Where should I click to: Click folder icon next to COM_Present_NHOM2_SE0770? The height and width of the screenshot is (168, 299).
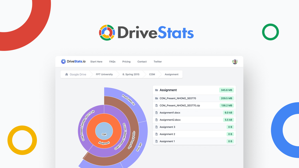pyautogui.click(x=157, y=98)
